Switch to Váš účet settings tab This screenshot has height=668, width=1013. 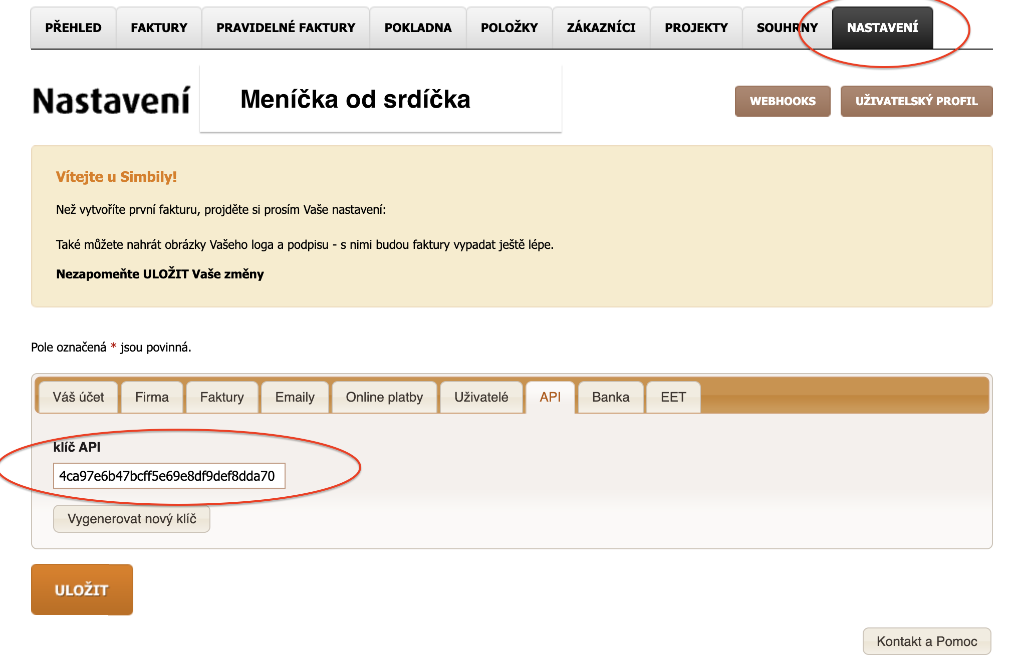click(78, 397)
